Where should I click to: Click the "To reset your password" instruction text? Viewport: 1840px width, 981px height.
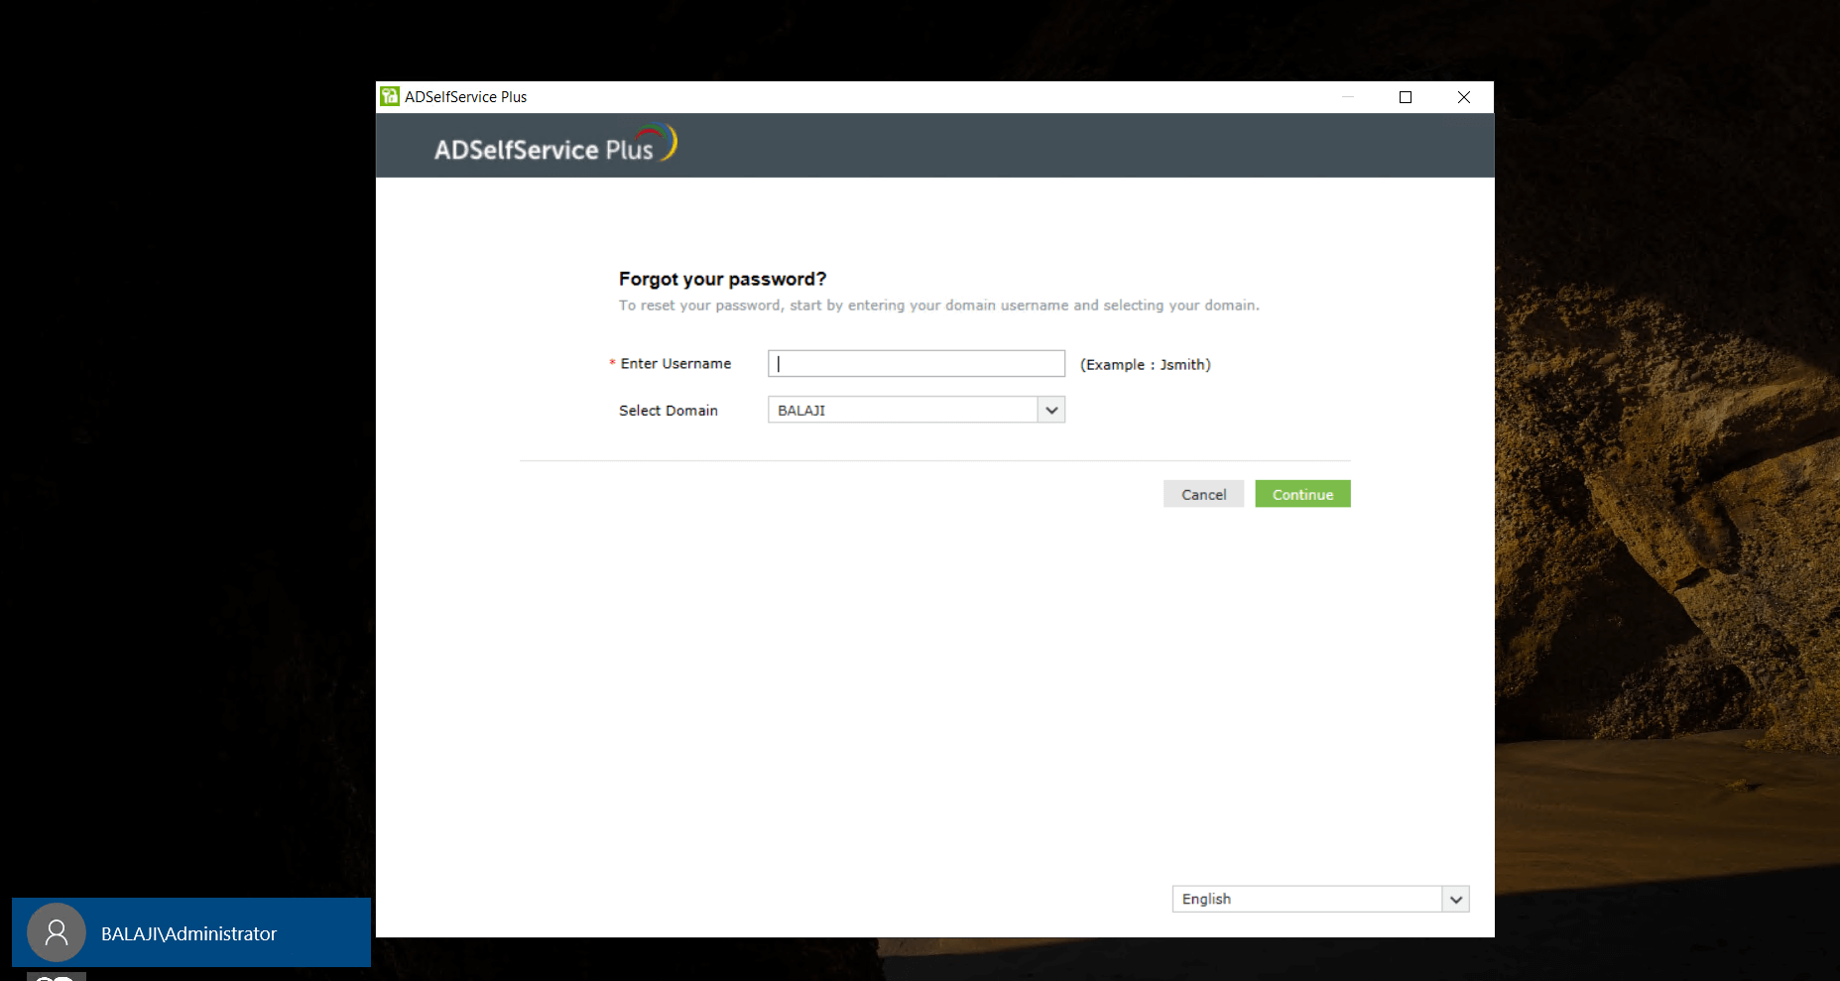(x=938, y=306)
